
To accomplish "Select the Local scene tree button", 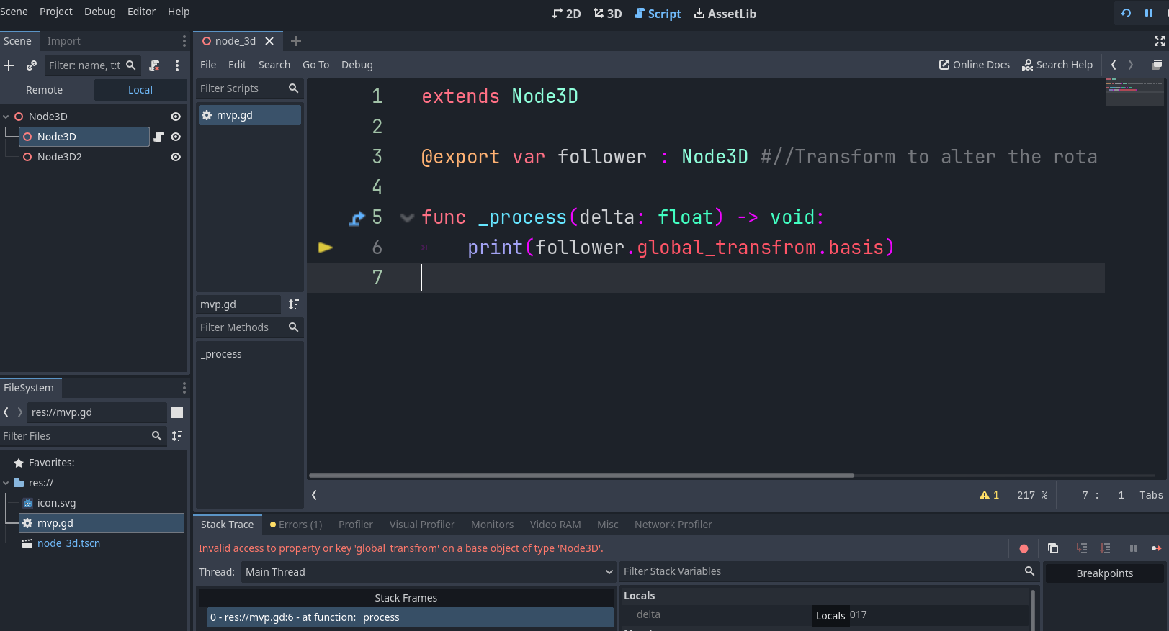I will coord(140,90).
